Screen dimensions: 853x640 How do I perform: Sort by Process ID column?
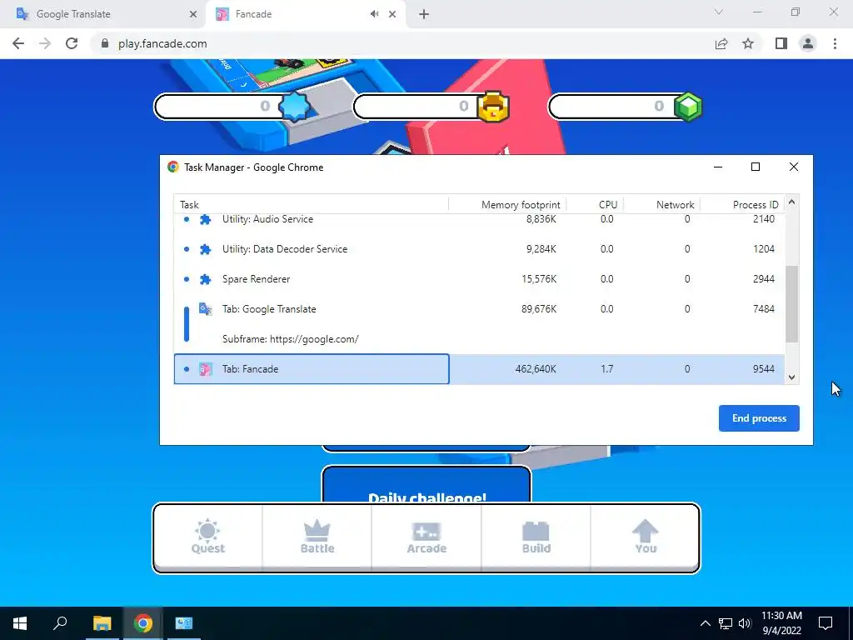[742, 205]
